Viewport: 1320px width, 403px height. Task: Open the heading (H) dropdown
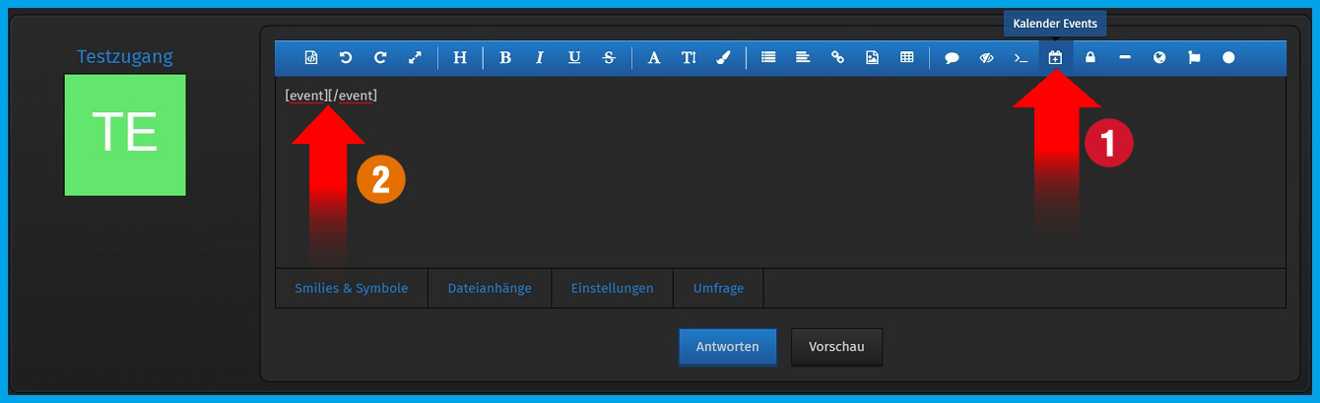[x=460, y=58]
